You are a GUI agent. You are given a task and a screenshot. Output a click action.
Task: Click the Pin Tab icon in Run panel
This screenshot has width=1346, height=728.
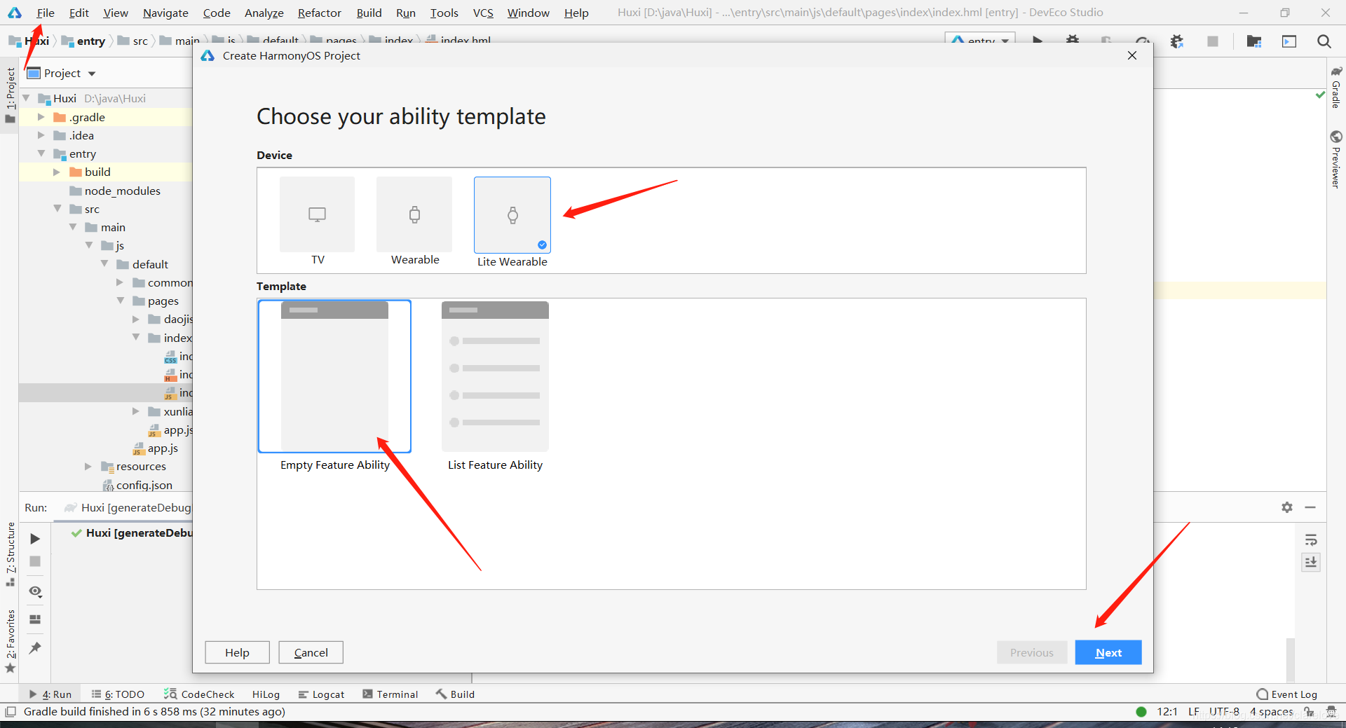(35, 648)
